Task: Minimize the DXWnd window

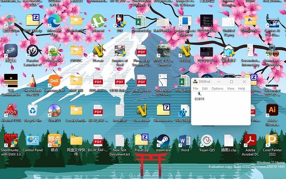Action: pos(219,81)
